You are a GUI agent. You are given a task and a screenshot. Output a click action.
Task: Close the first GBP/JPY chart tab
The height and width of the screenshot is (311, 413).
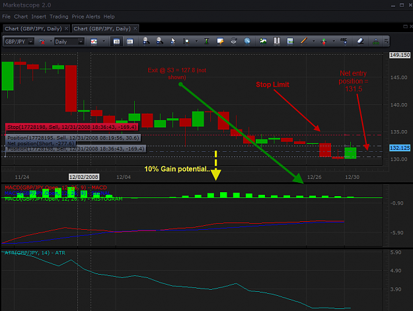tap(66, 28)
